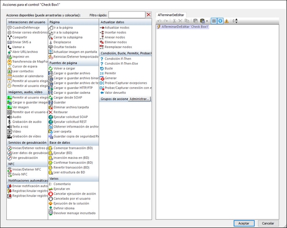Toggle the grid view button in toolbar
Screen dimensions: 287x228
click(214, 21)
